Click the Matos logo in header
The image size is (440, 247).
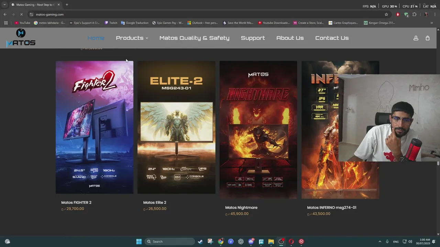coord(21,38)
